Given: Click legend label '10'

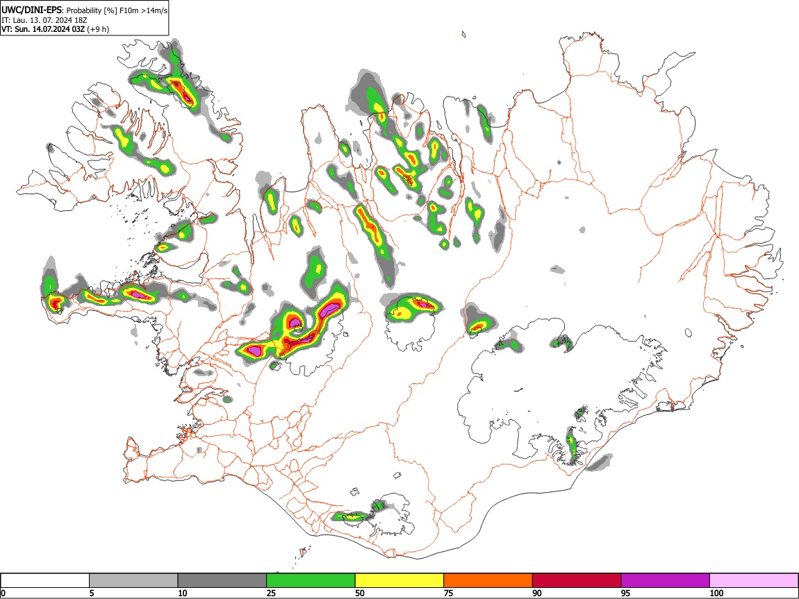Looking at the screenshot, I should point(183,593).
